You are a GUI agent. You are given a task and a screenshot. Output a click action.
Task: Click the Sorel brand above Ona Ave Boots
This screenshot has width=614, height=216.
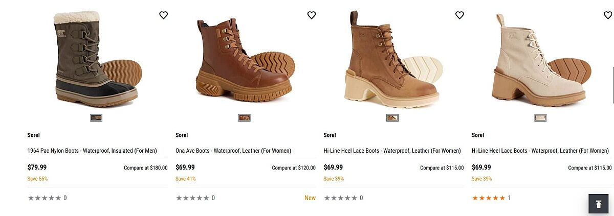point(182,135)
